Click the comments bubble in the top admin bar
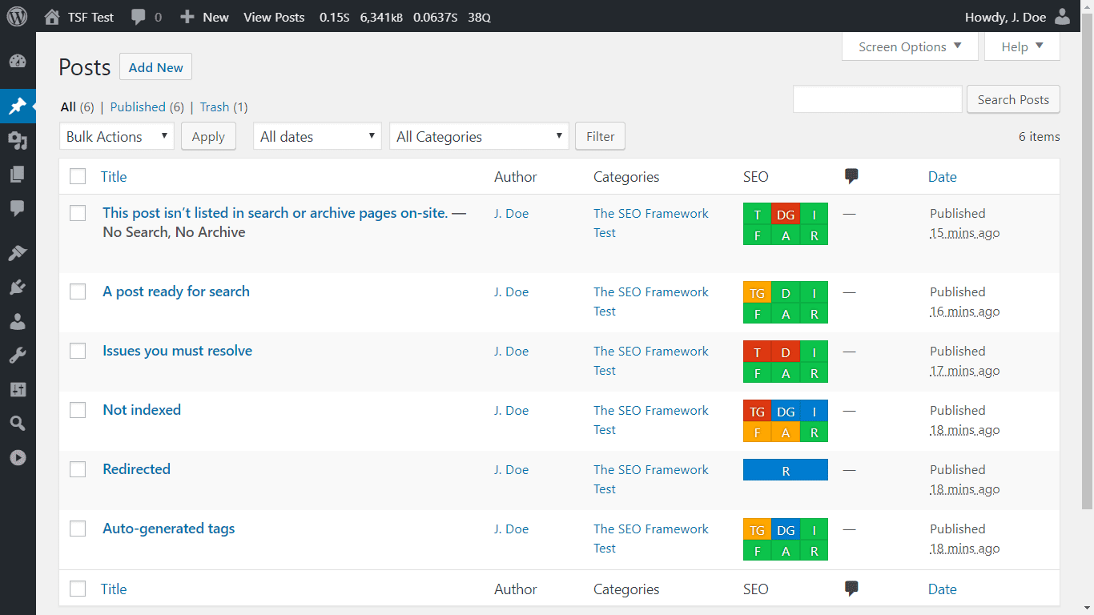Image resolution: width=1094 pixels, height=615 pixels. (x=139, y=16)
